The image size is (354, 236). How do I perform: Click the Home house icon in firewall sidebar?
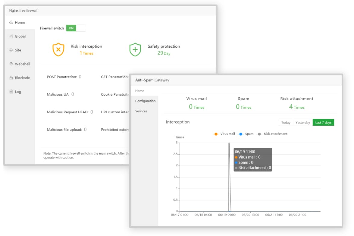pos(11,22)
